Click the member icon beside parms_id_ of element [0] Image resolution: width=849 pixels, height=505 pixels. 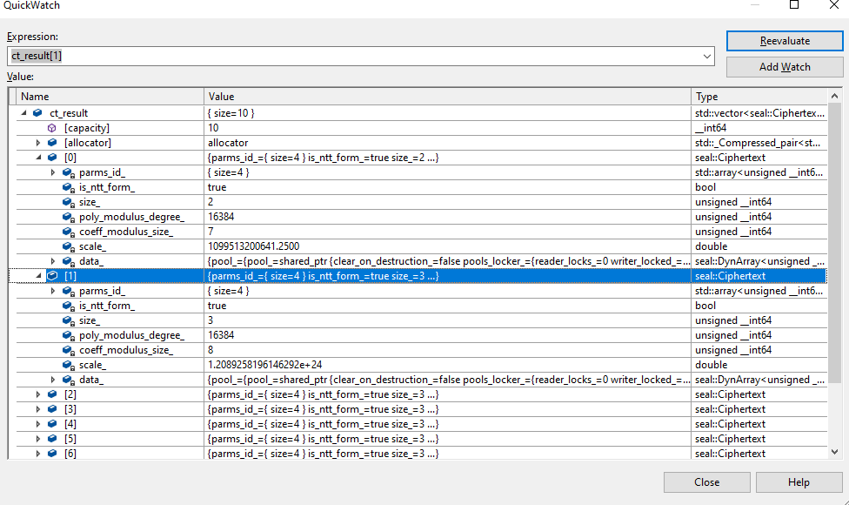coord(67,172)
